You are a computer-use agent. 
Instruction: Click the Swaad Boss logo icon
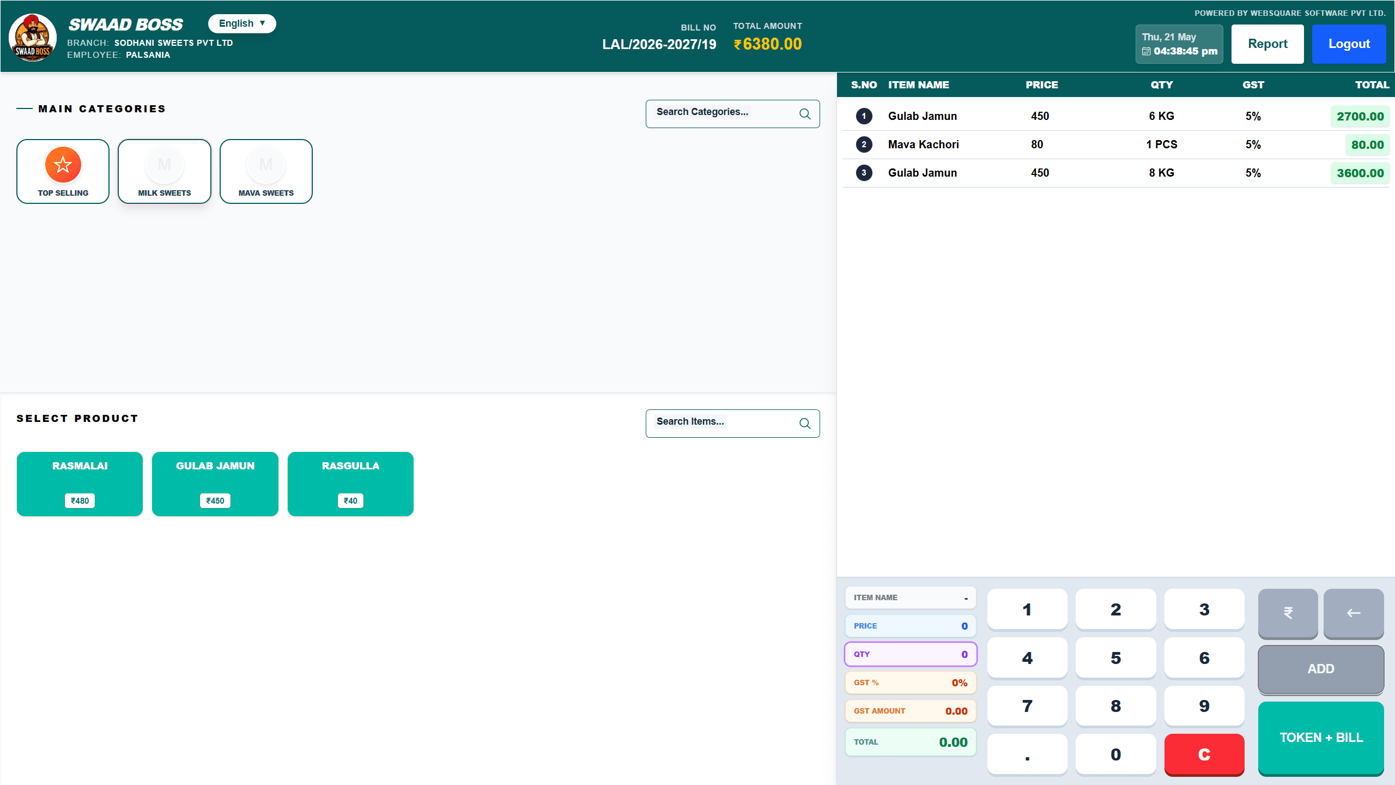tap(33, 37)
